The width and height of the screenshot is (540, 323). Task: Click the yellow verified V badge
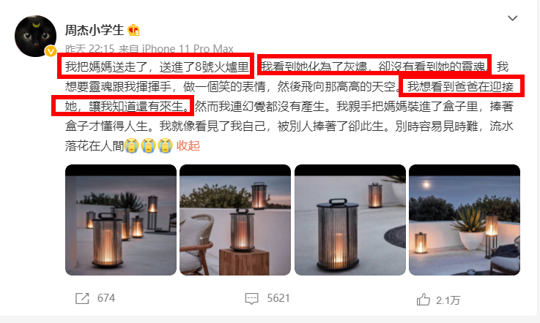tap(51, 52)
